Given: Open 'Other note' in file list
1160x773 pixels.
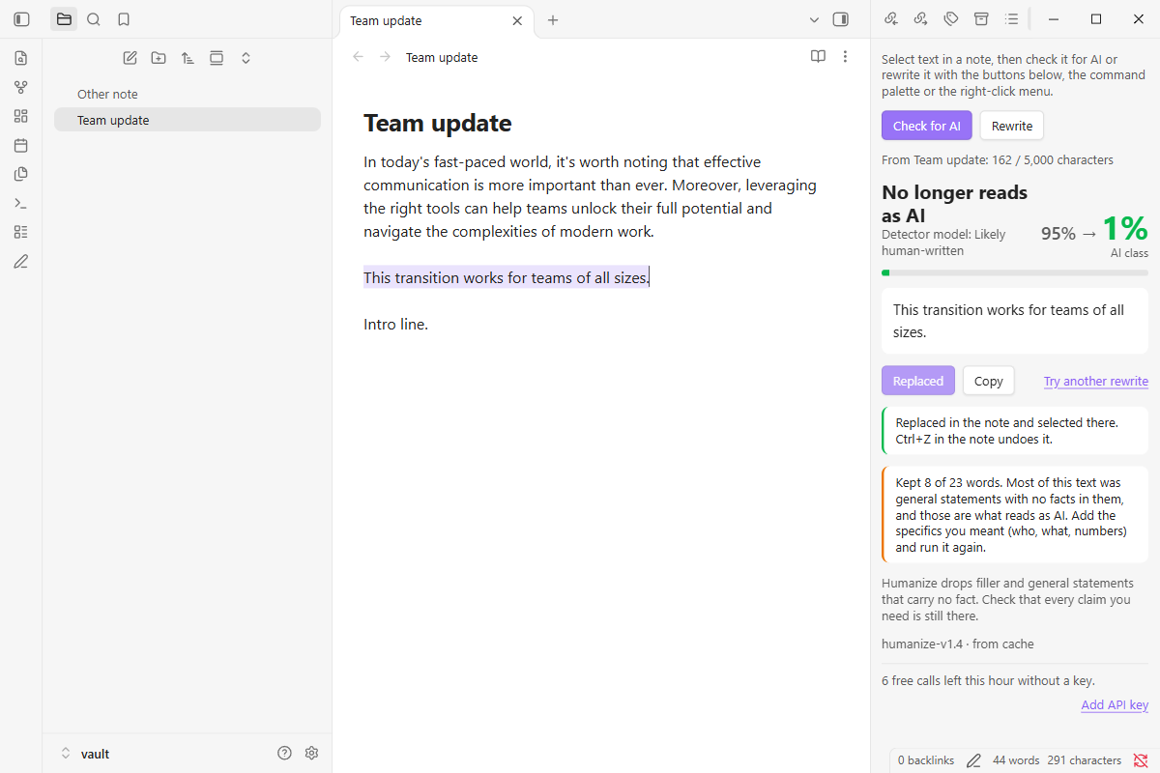Looking at the screenshot, I should click(x=188, y=94).
